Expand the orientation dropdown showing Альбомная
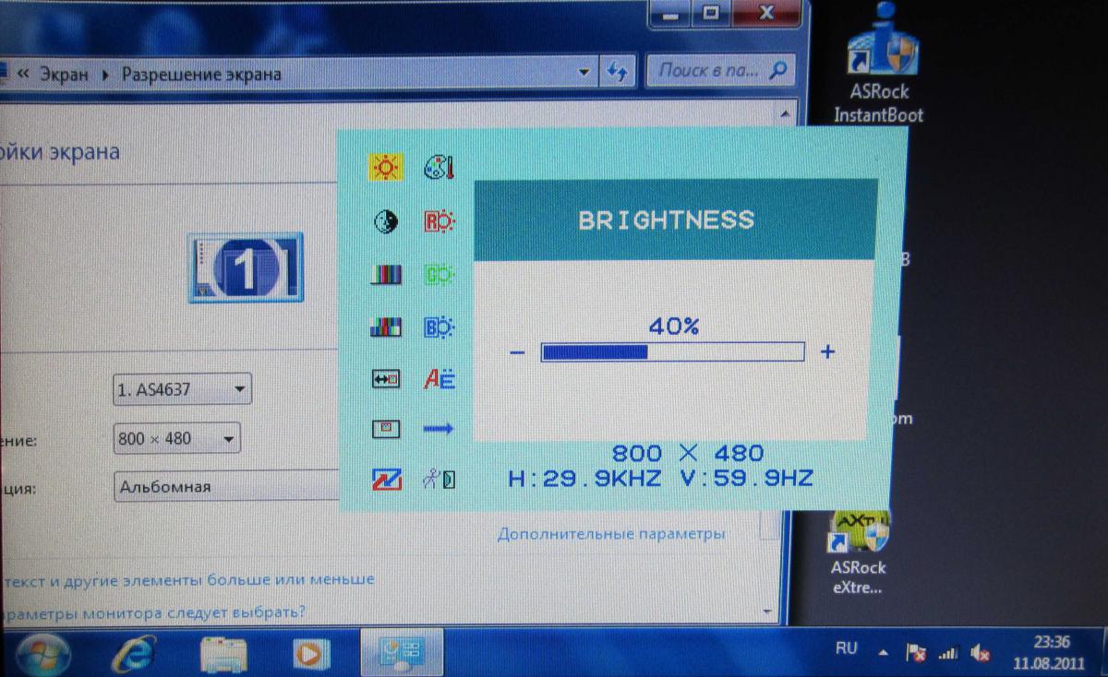The image size is (1108, 677). point(226,486)
